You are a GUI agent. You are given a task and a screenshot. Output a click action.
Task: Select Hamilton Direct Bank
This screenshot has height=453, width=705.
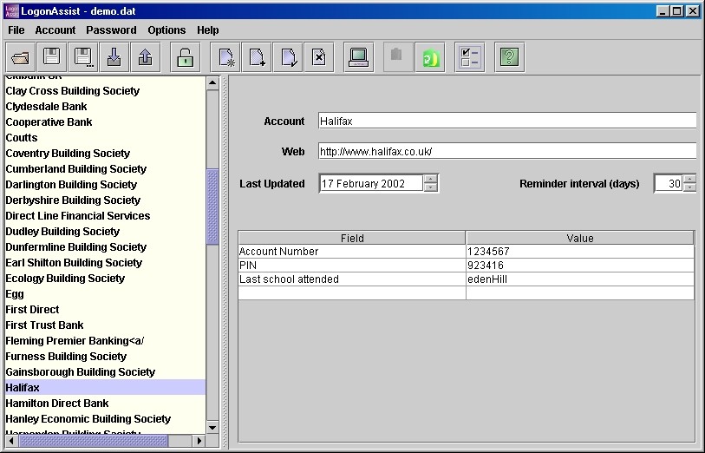click(x=105, y=403)
